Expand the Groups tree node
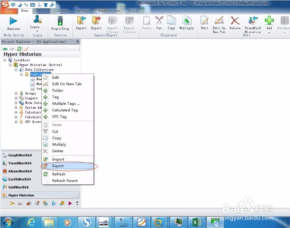Viewport: 290px width, 228px height. 16,93
